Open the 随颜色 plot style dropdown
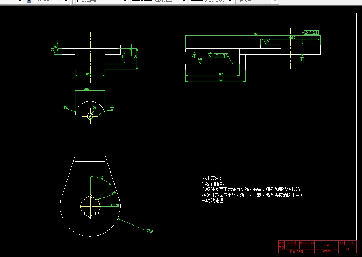Screen dimensions: 362x257 tap(274, 1)
